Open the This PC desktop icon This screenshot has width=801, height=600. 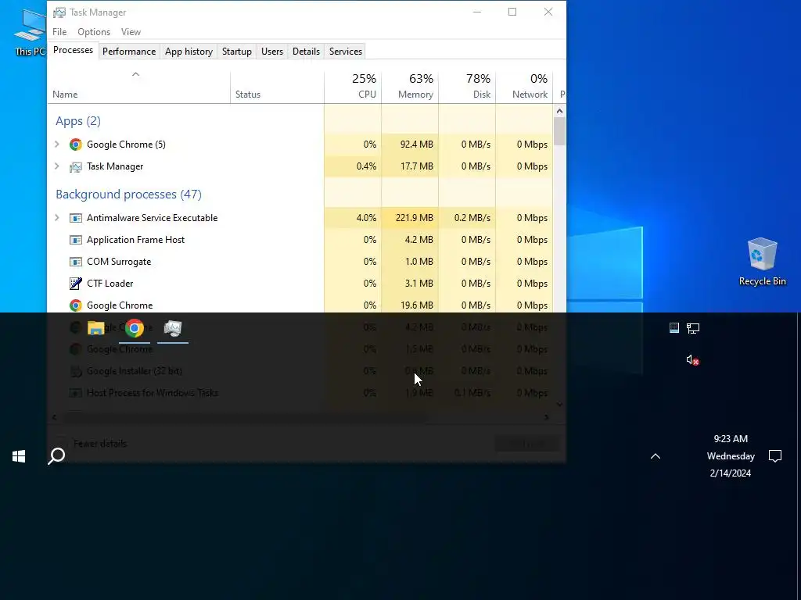pos(29,31)
